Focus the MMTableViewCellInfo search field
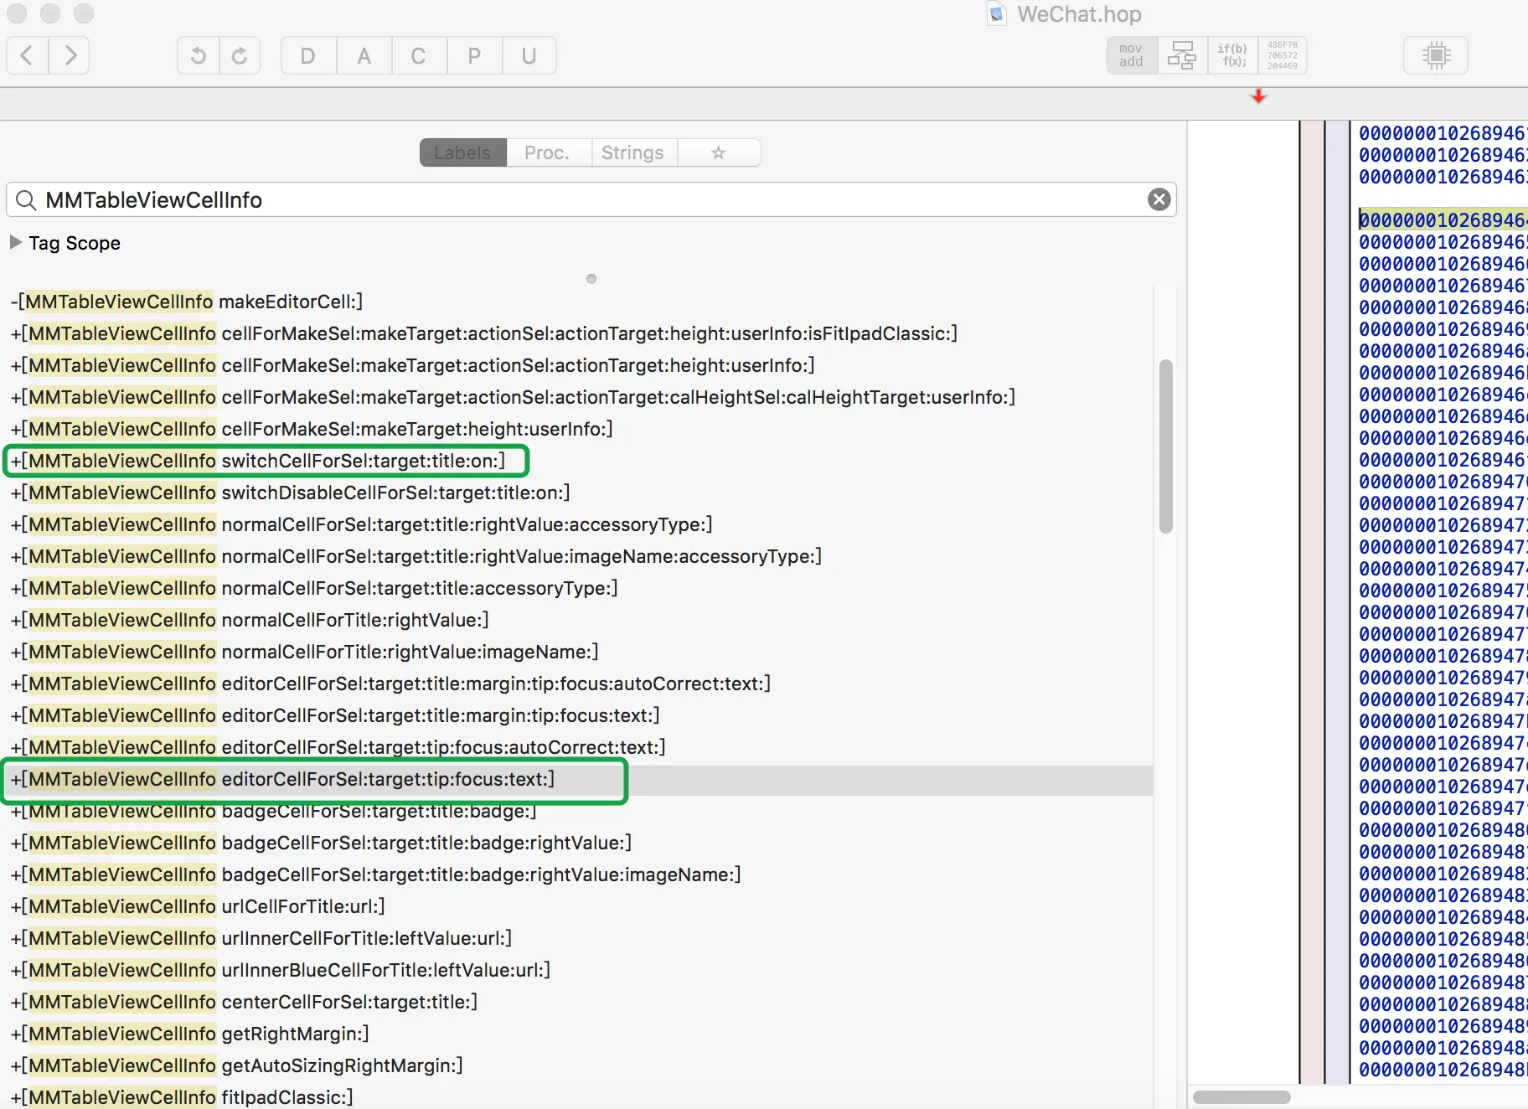The height and width of the screenshot is (1109, 1528). tap(591, 200)
